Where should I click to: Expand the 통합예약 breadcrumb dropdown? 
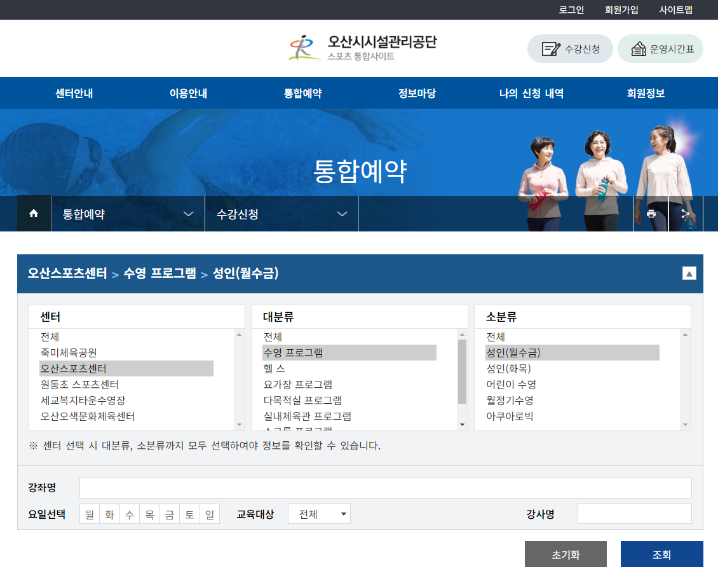click(x=188, y=214)
